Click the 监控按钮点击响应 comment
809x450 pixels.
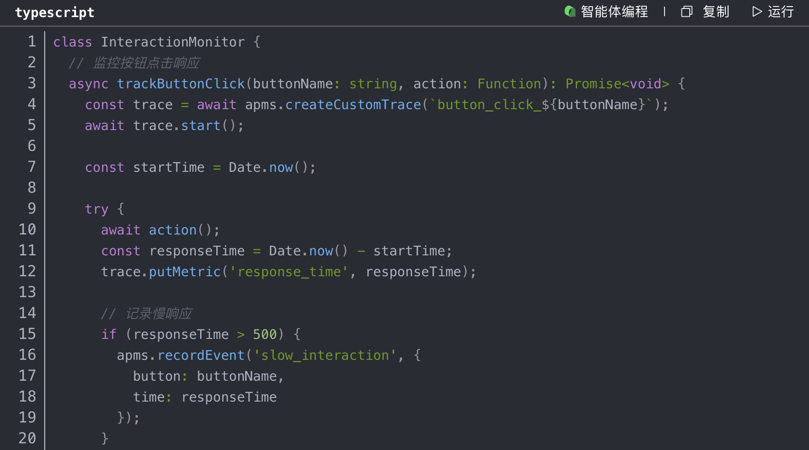[x=146, y=63]
